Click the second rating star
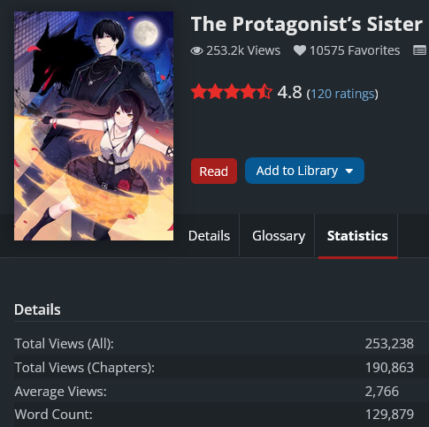The width and height of the screenshot is (429, 427). pyautogui.click(x=215, y=92)
